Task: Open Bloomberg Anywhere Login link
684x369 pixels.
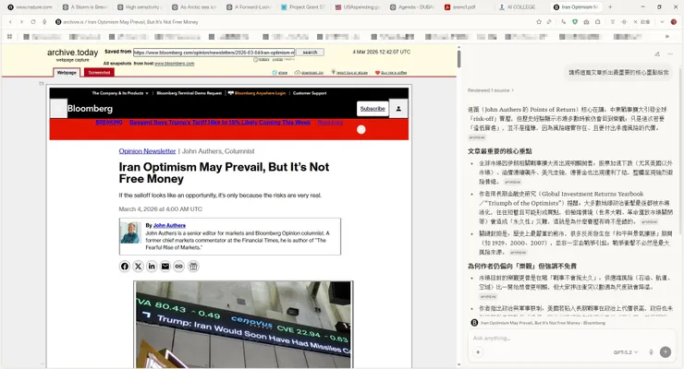Action: point(257,93)
